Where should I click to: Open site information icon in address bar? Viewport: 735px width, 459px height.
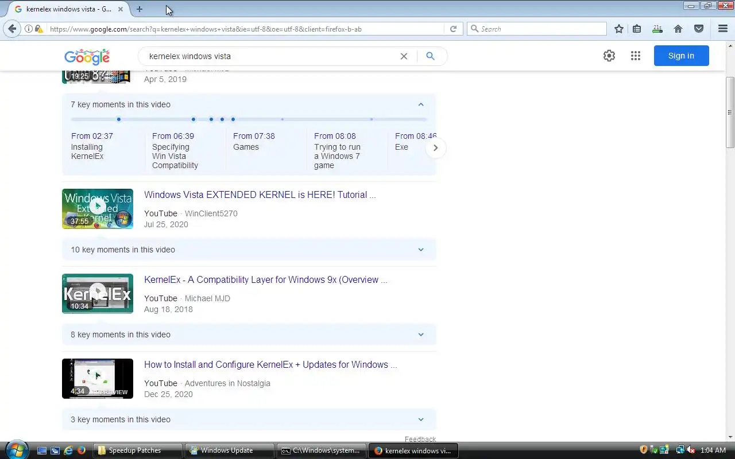click(x=29, y=29)
